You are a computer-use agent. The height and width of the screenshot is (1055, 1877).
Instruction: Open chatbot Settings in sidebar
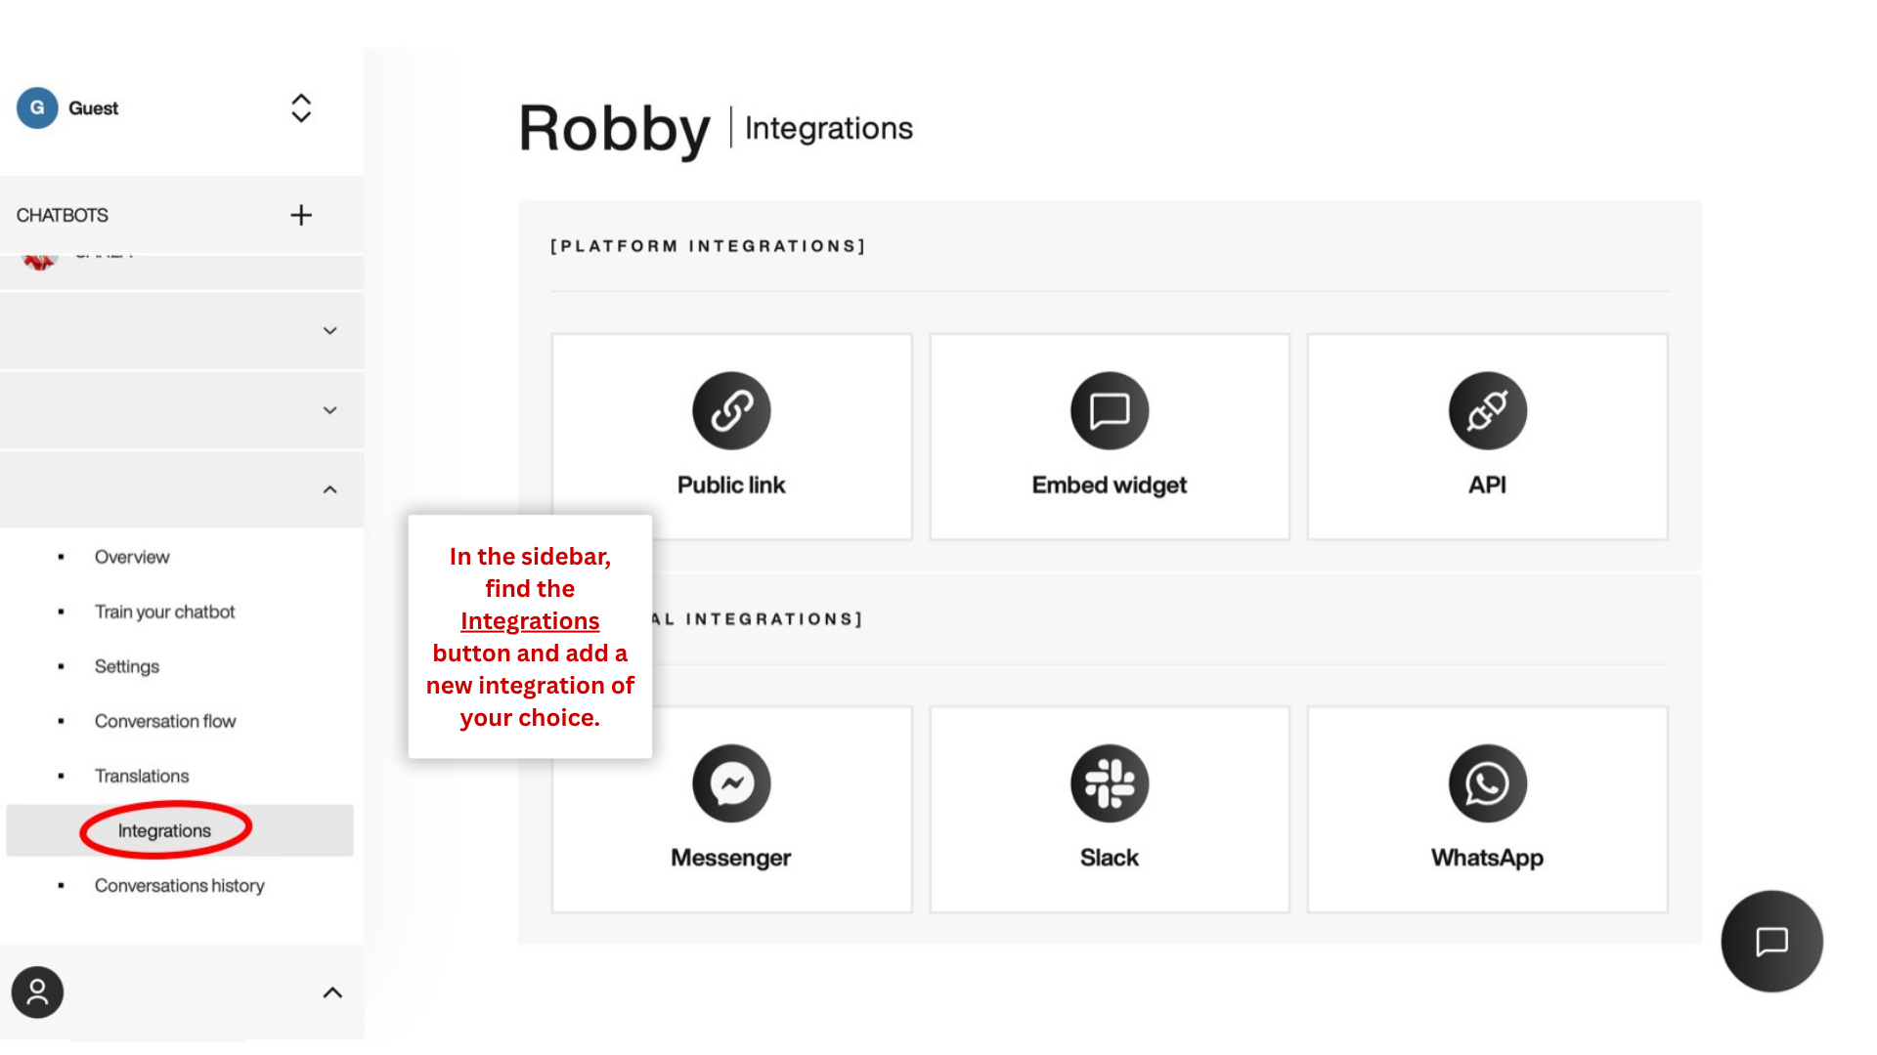coord(127,666)
